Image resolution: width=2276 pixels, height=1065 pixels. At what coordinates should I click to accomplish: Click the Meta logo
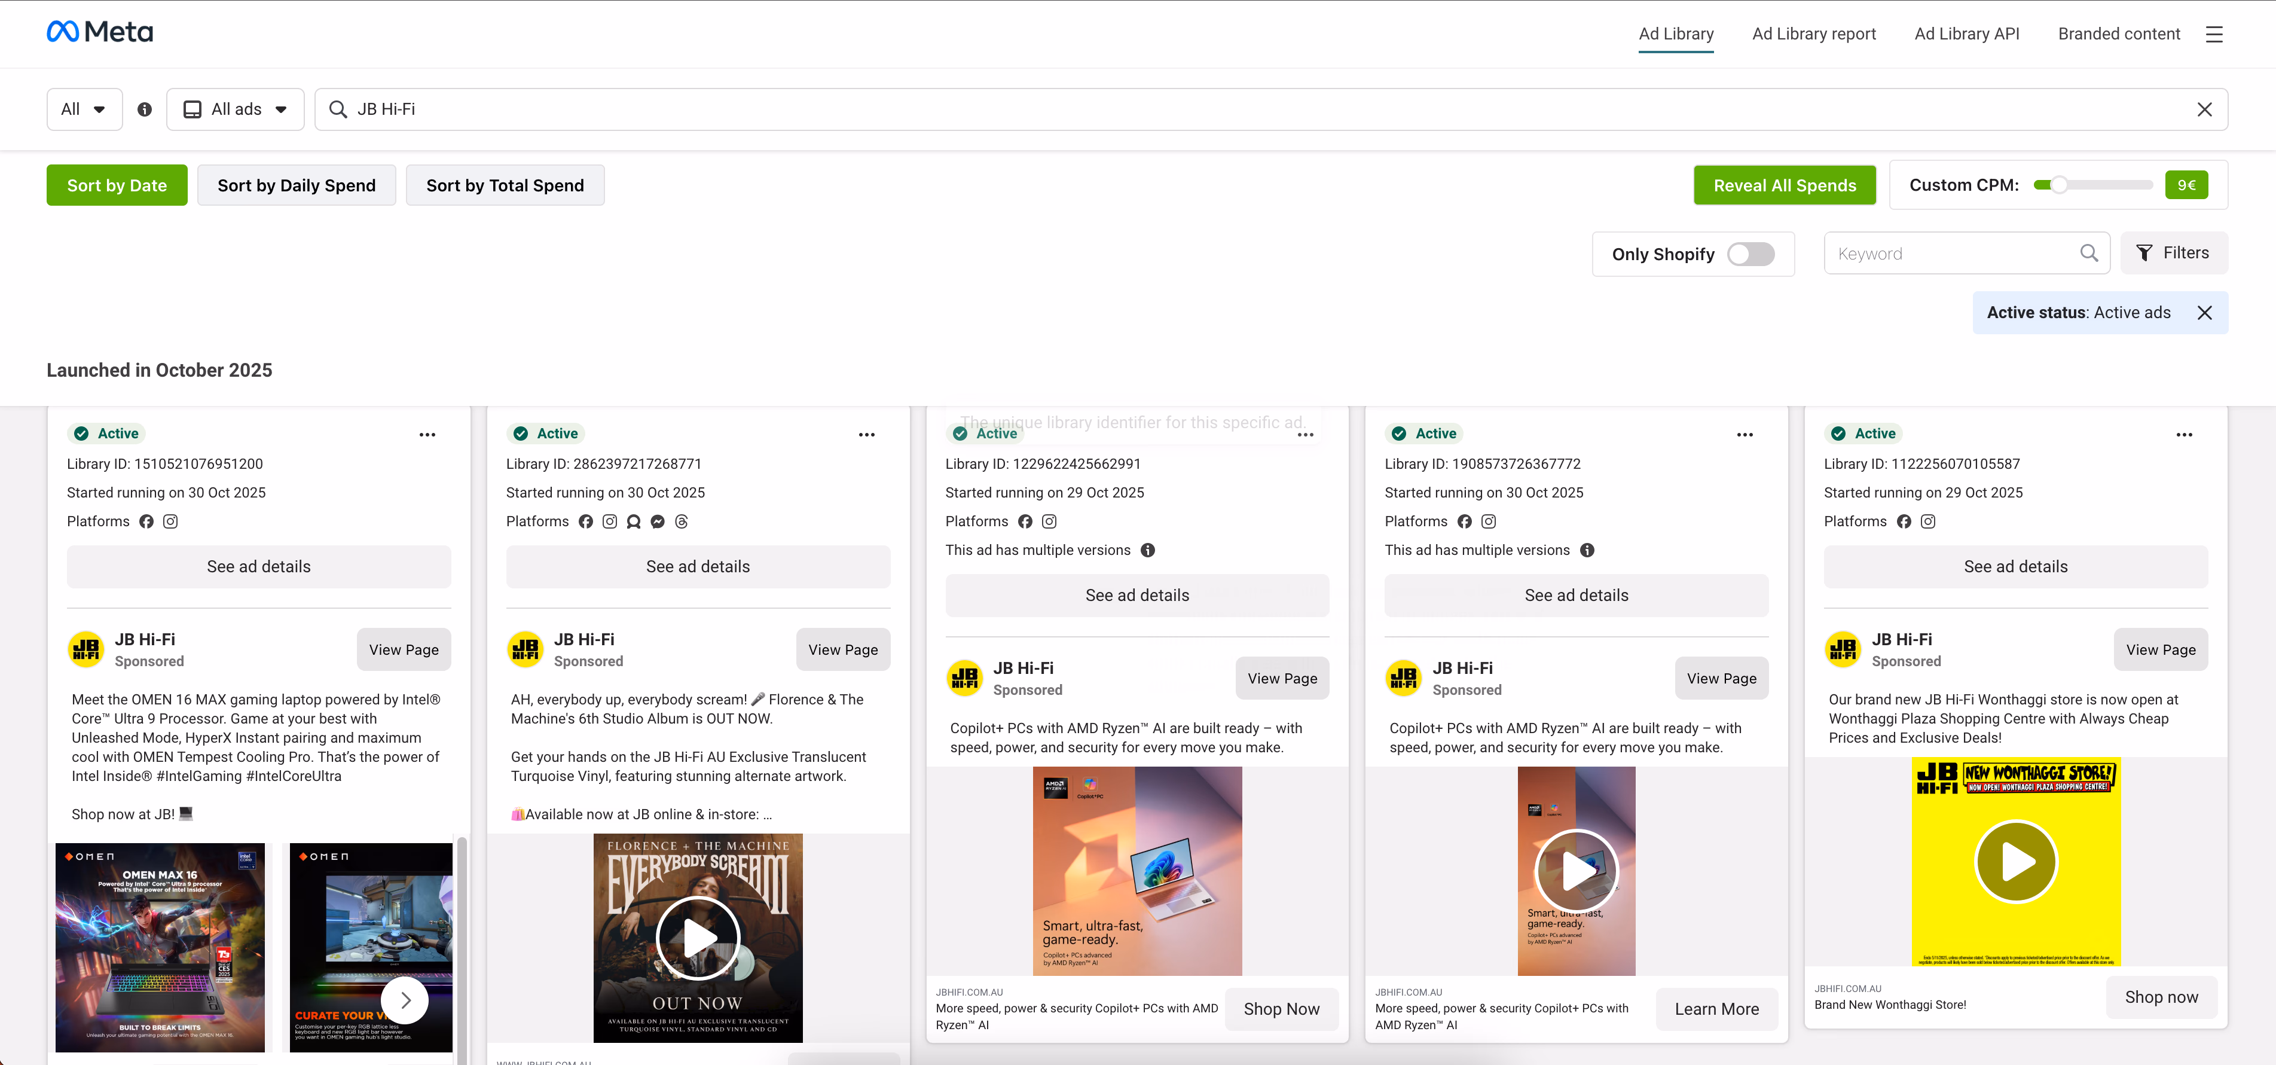(99, 33)
